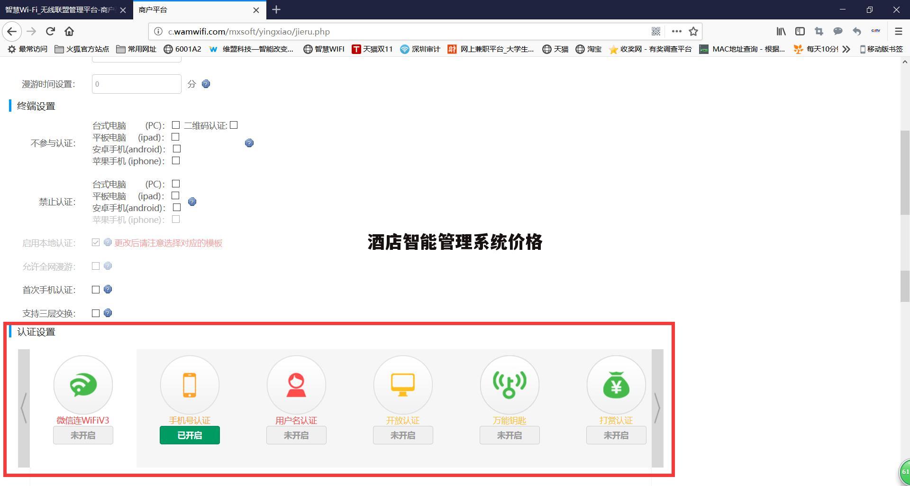Open the QR code icon in address bar
Viewport: 910px width, 486px height.
656,32
